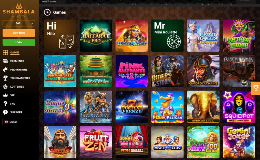Open the Payments menu item
This screenshot has width=260, height=160.
pyautogui.click(x=17, y=61)
